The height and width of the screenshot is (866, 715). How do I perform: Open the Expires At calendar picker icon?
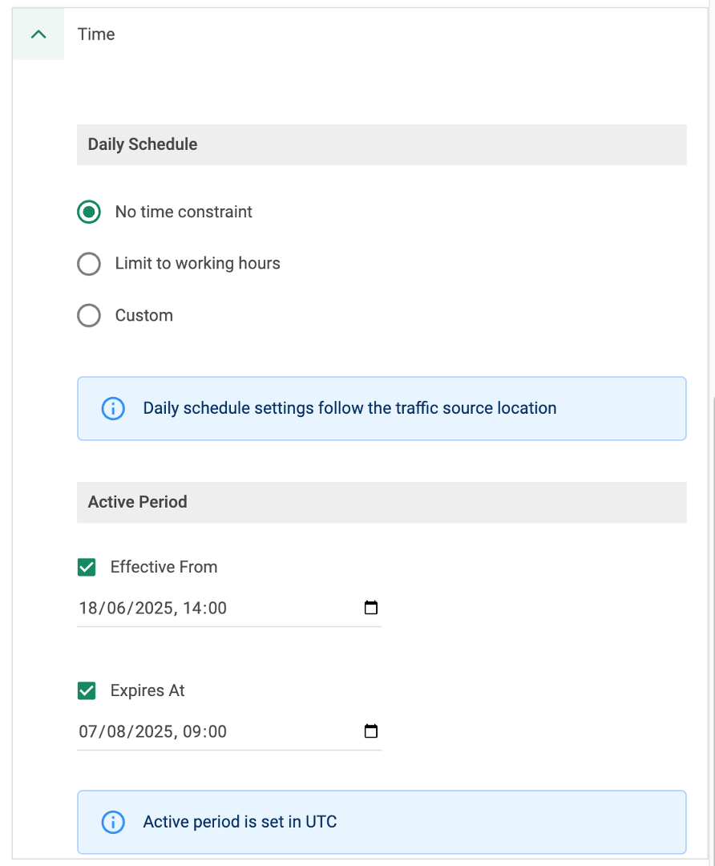[x=370, y=731]
